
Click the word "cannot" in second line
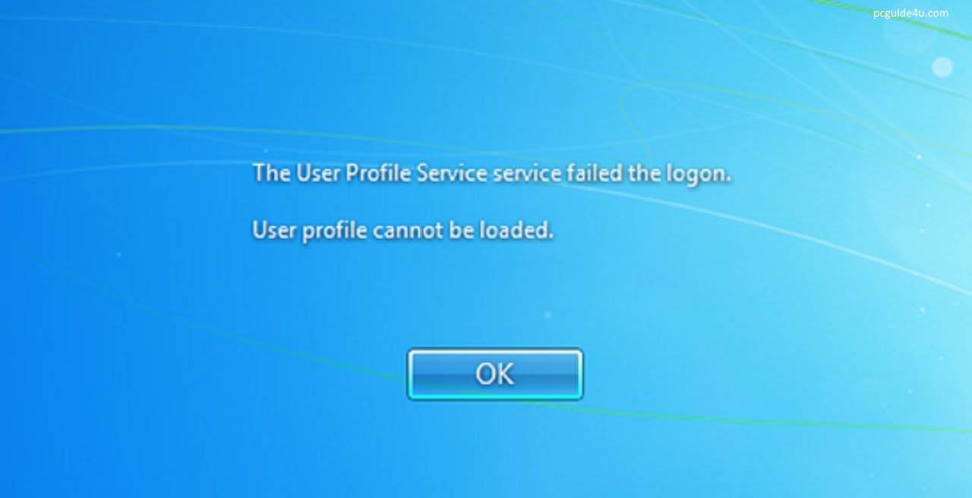coord(407,230)
